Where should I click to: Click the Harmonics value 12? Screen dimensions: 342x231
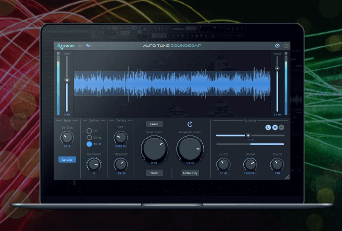pos(94,173)
